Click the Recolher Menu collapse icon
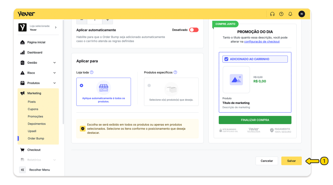 22,170
